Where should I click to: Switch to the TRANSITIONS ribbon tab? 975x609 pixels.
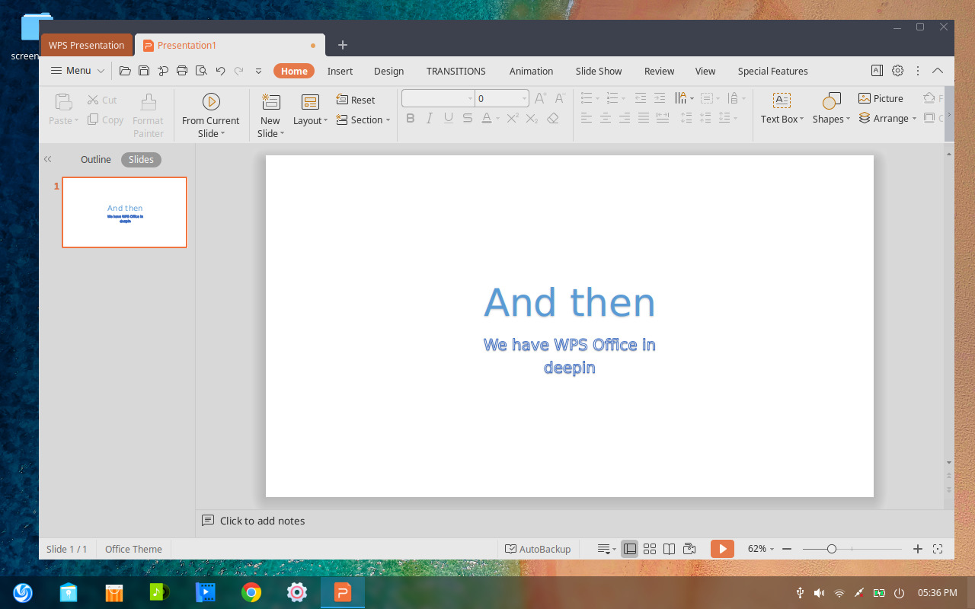tap(456, 71)
